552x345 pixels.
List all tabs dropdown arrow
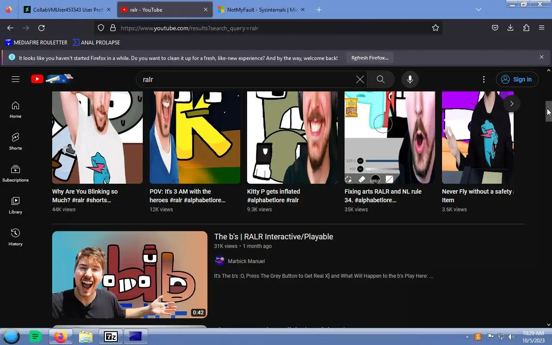tap(478, 9)
